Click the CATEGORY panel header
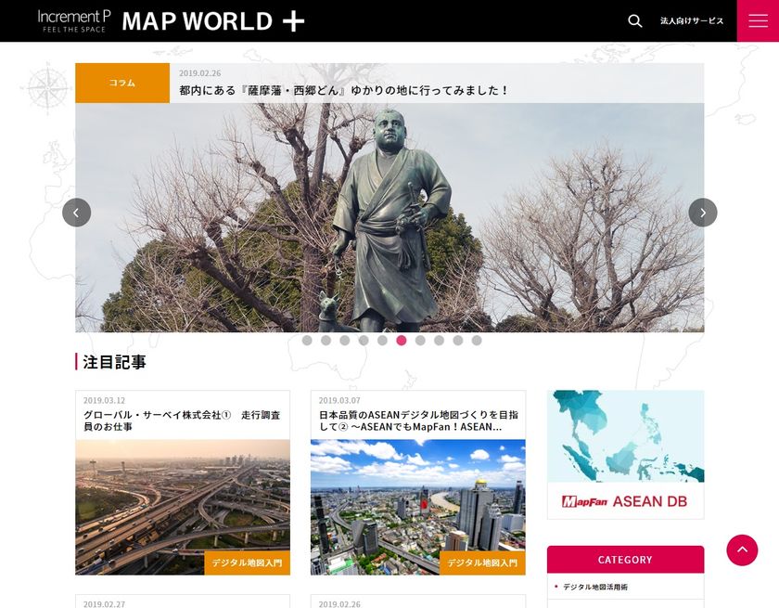The height and width of the screenshot is (608, 779). pos(625,560)
